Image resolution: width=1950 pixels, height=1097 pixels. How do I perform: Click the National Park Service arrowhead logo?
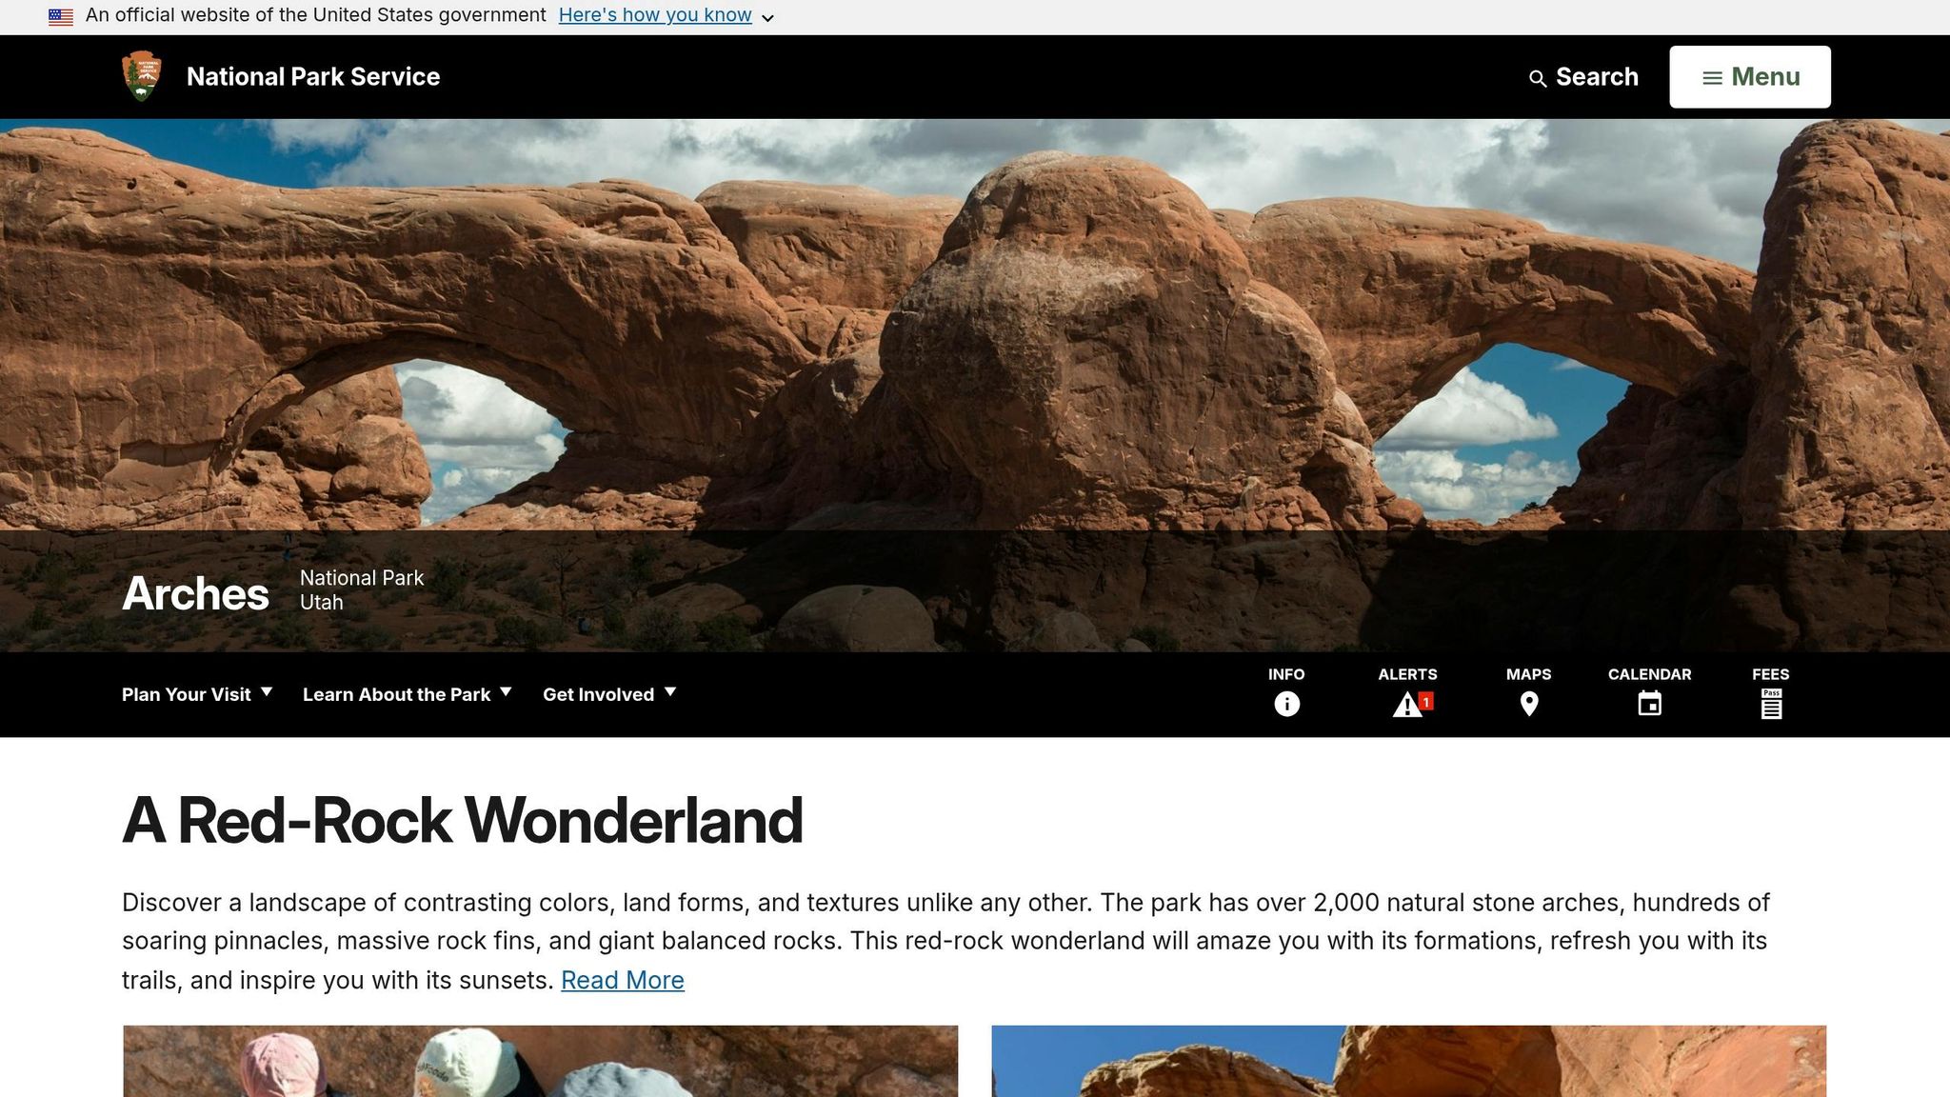[x=142, y=76]
